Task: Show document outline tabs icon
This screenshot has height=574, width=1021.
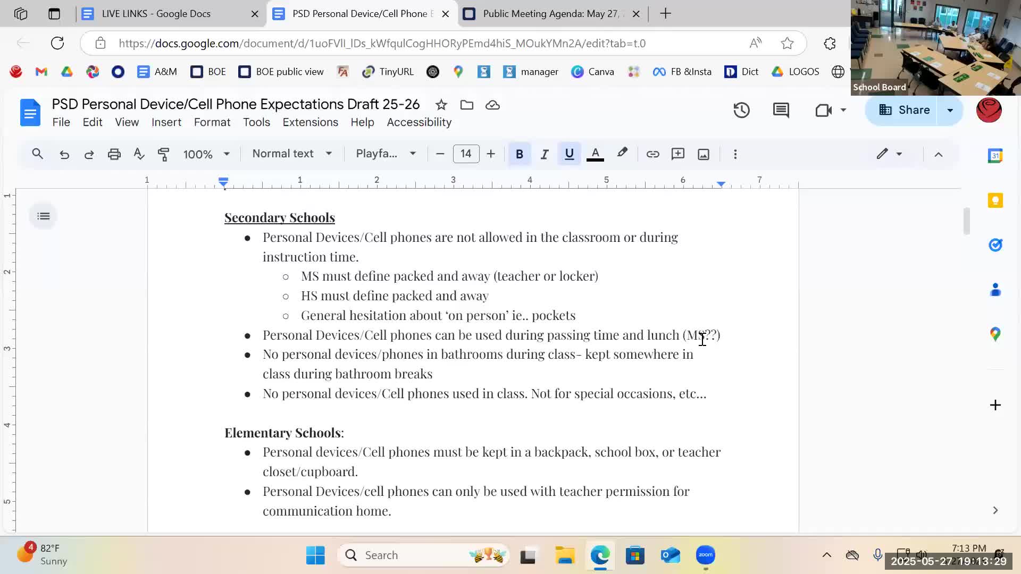Action: pyautogui.click(x=44, y=216)
